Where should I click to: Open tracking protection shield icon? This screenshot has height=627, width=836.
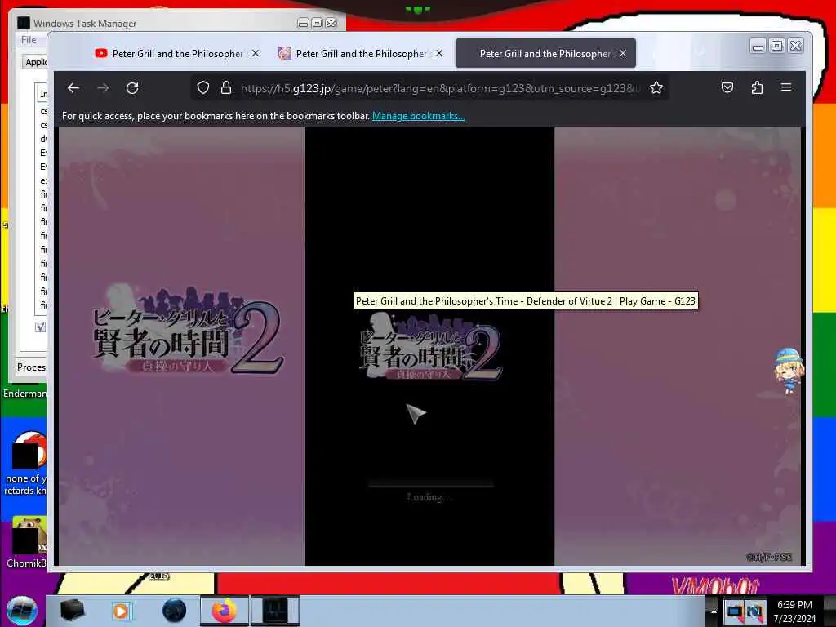203,88
